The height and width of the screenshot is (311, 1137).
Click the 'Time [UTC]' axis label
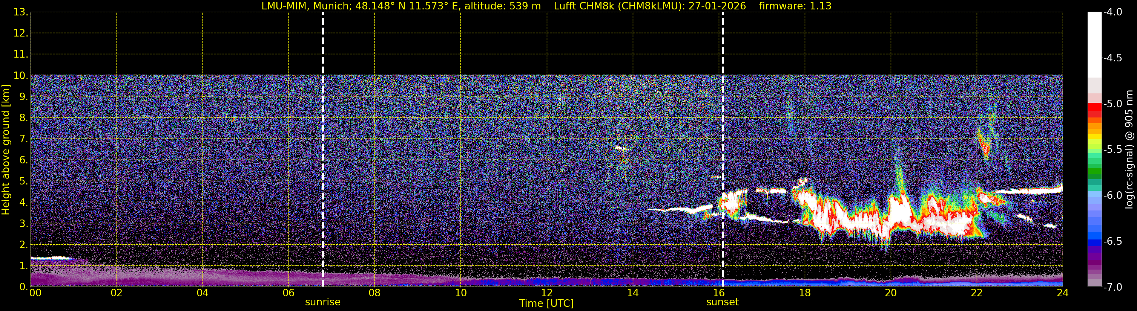click(x=546, y=303)
